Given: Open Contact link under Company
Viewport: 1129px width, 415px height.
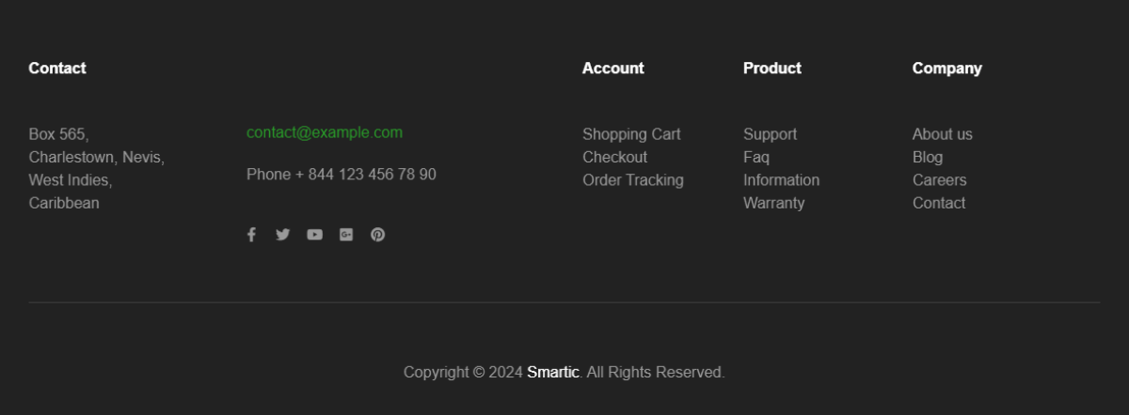Looking at the screenshot, I should tap(938, 203).
